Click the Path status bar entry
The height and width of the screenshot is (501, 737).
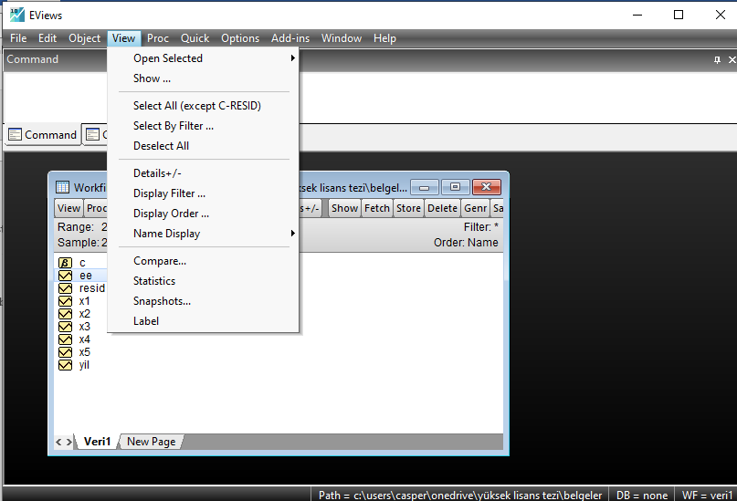(460, 495)
